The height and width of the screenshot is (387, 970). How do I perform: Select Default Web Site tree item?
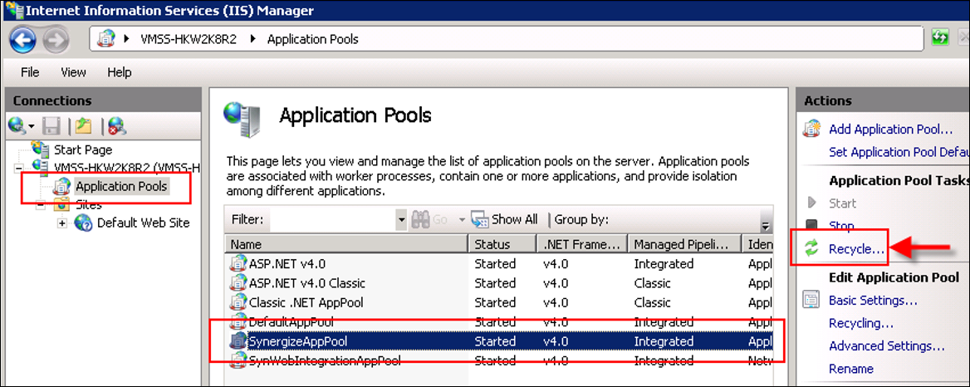click(x=144, y=223)
